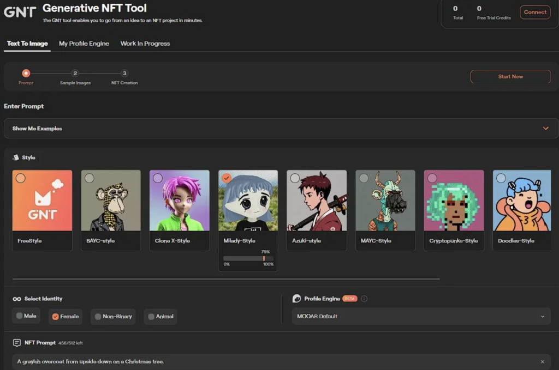This screenshot has height=370, width=559.
Task: Jump to step 2 Sample Images
Action: click(x=75, y=73)
